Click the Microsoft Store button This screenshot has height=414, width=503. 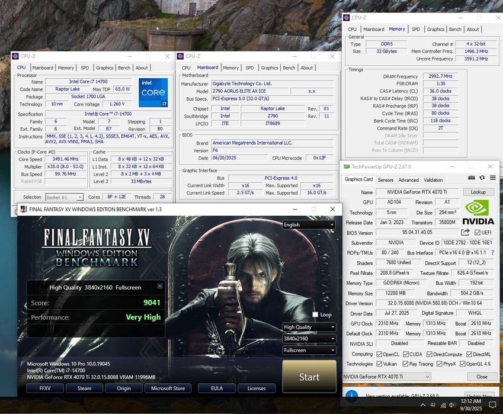[168, 388]
